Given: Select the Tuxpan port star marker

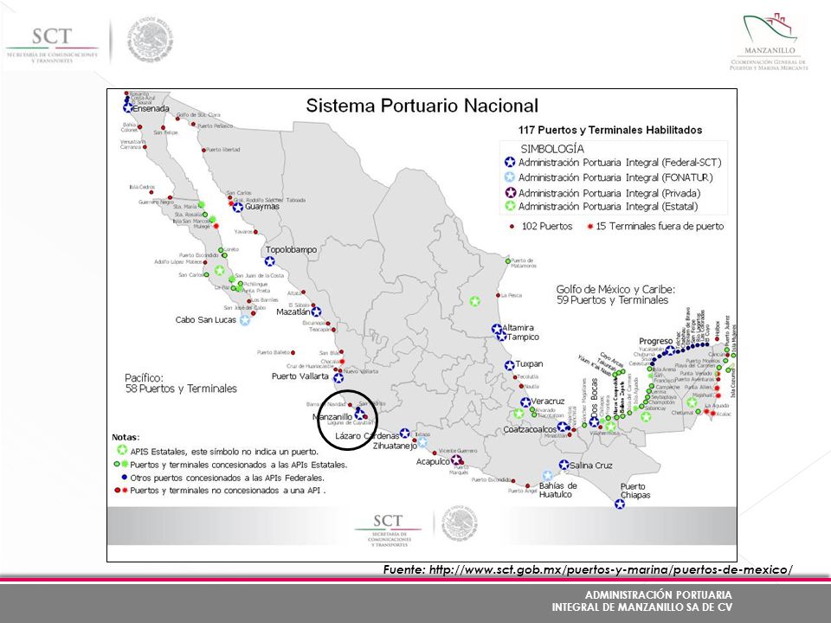Looking at the screenshot, I should tap(509, 365).
